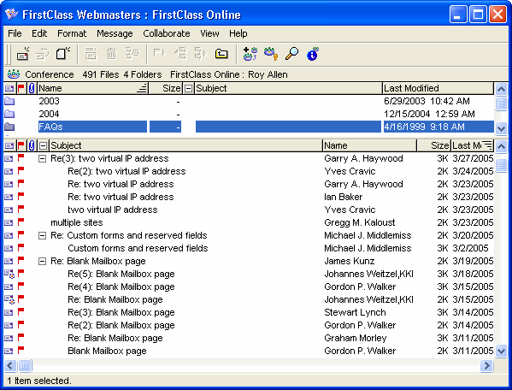The image size is (512, 390).
Task: Open the Format menu
Action: pos(72,33)
